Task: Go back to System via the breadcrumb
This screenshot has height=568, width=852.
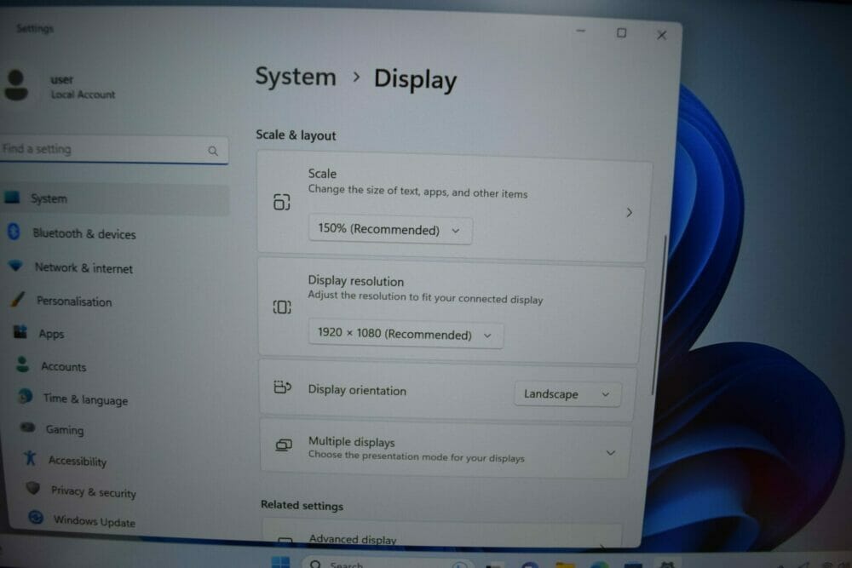Action: (296, 77)
